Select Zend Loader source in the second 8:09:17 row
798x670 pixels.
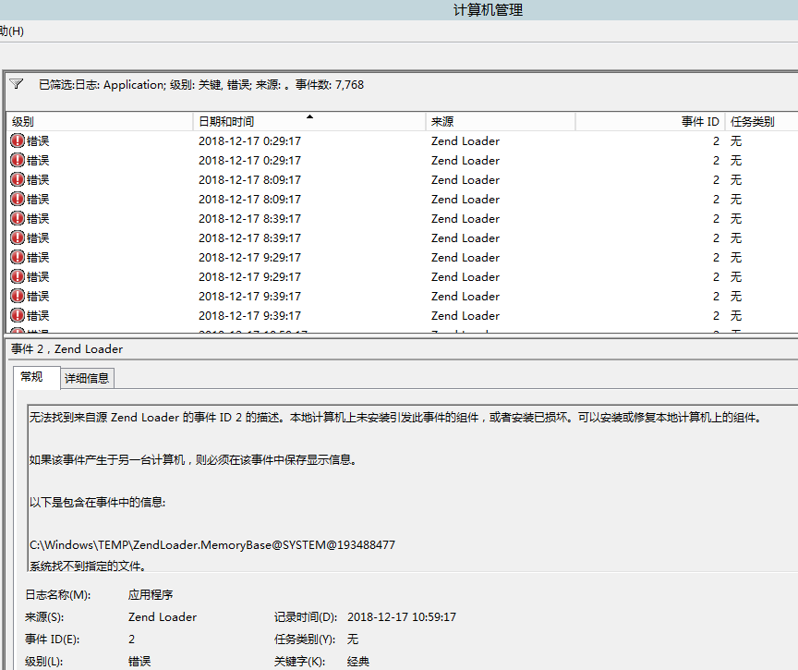(465, 200)
